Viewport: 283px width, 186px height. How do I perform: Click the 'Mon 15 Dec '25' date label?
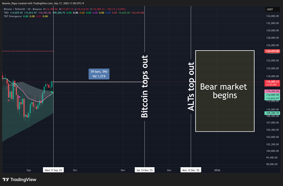191,170
